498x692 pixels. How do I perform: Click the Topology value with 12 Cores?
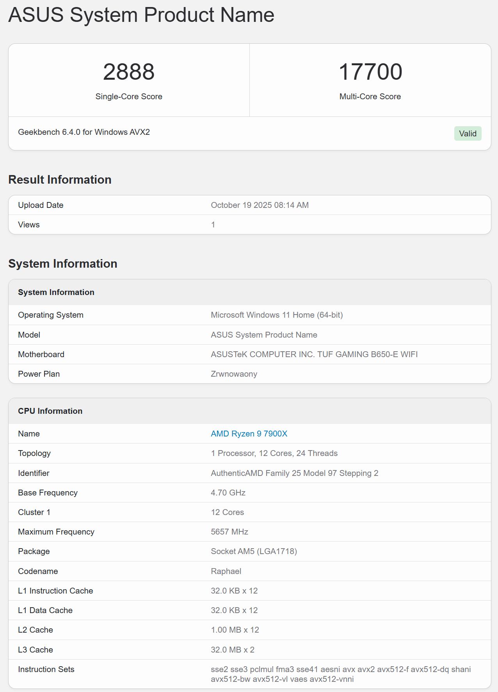pyautogui.click(x=274, y=453)
